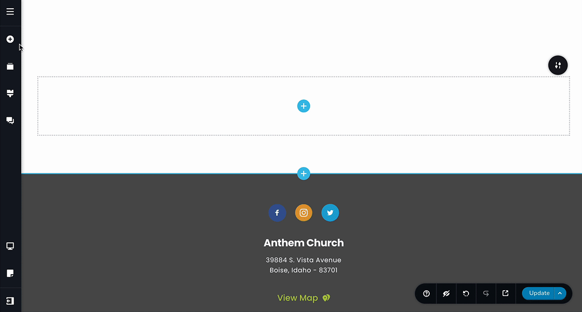Click the redo arrow icon

tap(486, 294)
